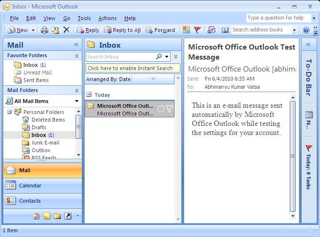
Task: Open the Address Book icon
Action: pos(225,30)
